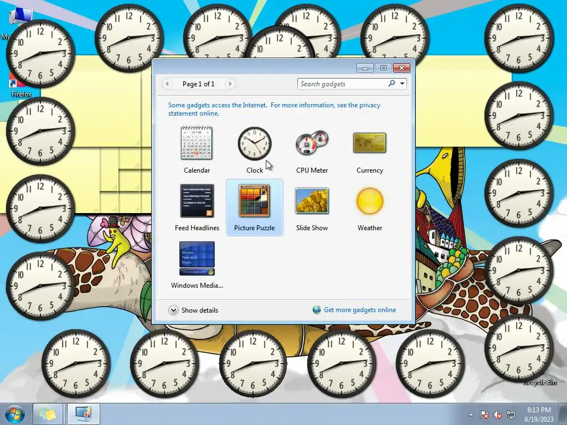Select the Slide Show gadget icon
The width and height of the screenshot is (567, 425).
(312, 201)
